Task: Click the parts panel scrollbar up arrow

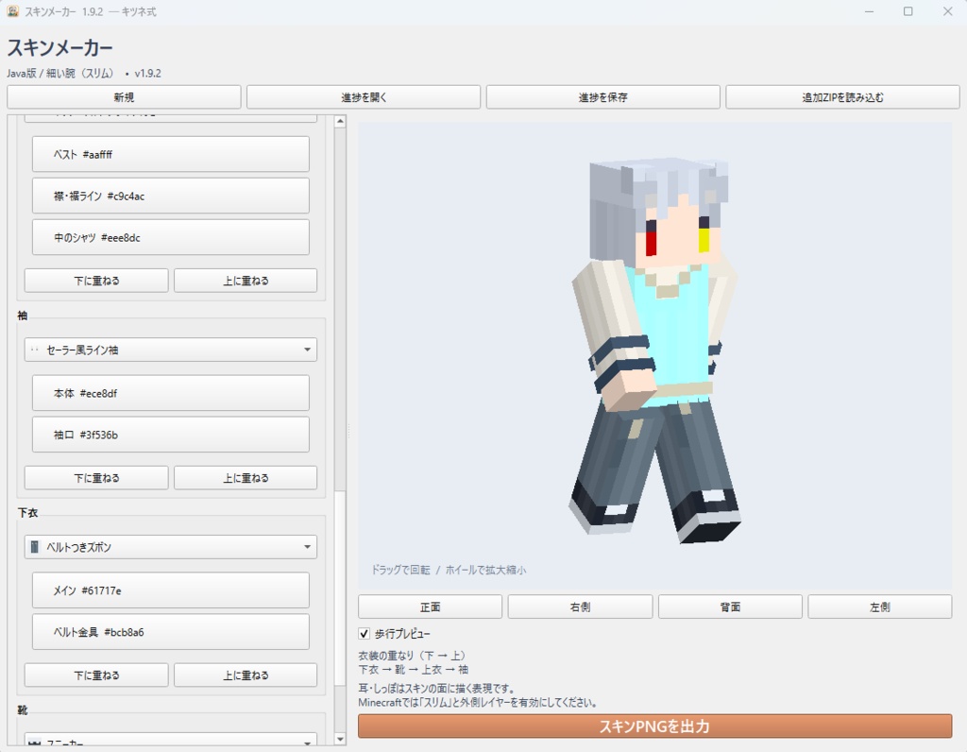Action: (340, 122)
